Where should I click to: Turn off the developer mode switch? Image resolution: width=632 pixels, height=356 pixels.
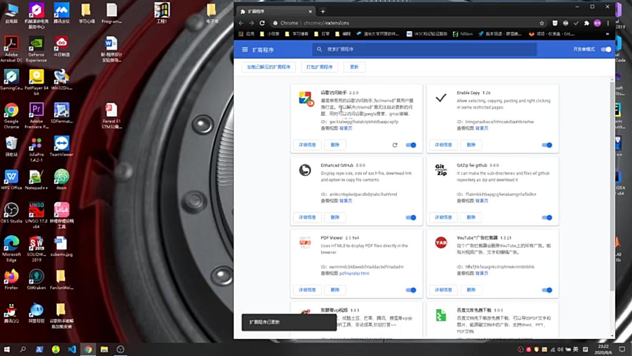(x=606, y=49)
